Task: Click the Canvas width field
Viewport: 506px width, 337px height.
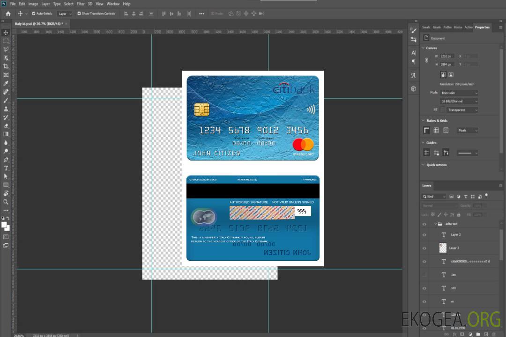Action: coord(447,56)
